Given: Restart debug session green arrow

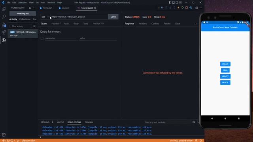Looking at the screenshot, I should click(182, 8).
